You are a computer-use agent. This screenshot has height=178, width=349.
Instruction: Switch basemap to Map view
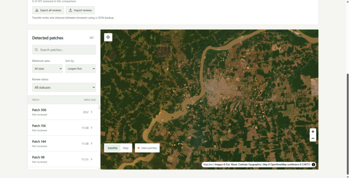(126, 148)
